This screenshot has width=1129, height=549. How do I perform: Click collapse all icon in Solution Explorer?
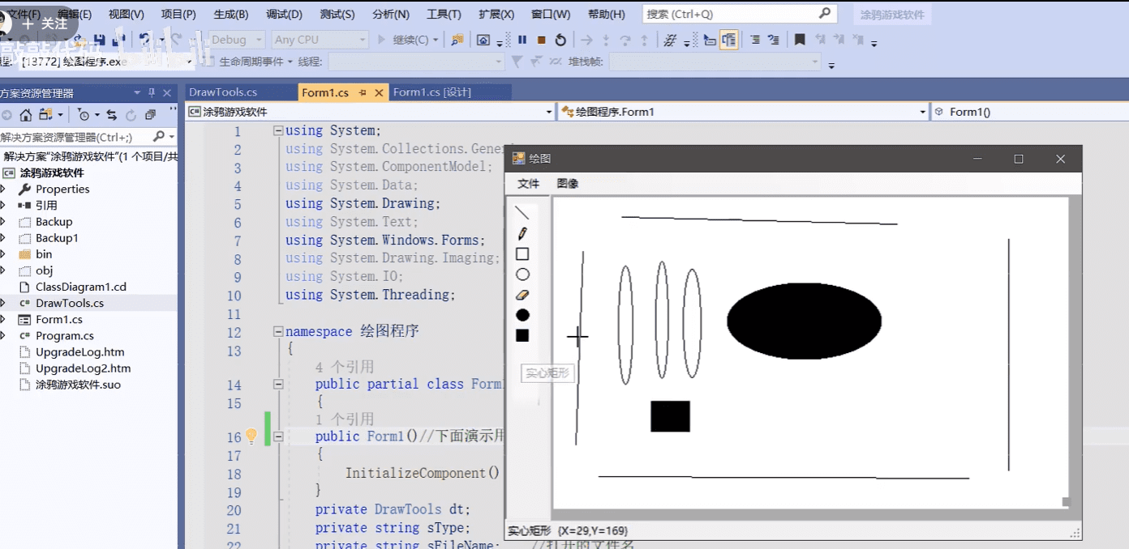click(150, 115)
